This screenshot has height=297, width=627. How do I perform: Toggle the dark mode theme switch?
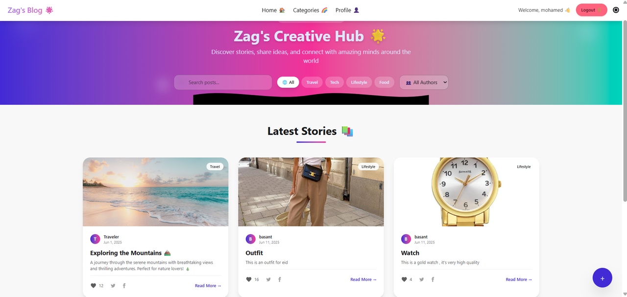click(x=616, y=10)
